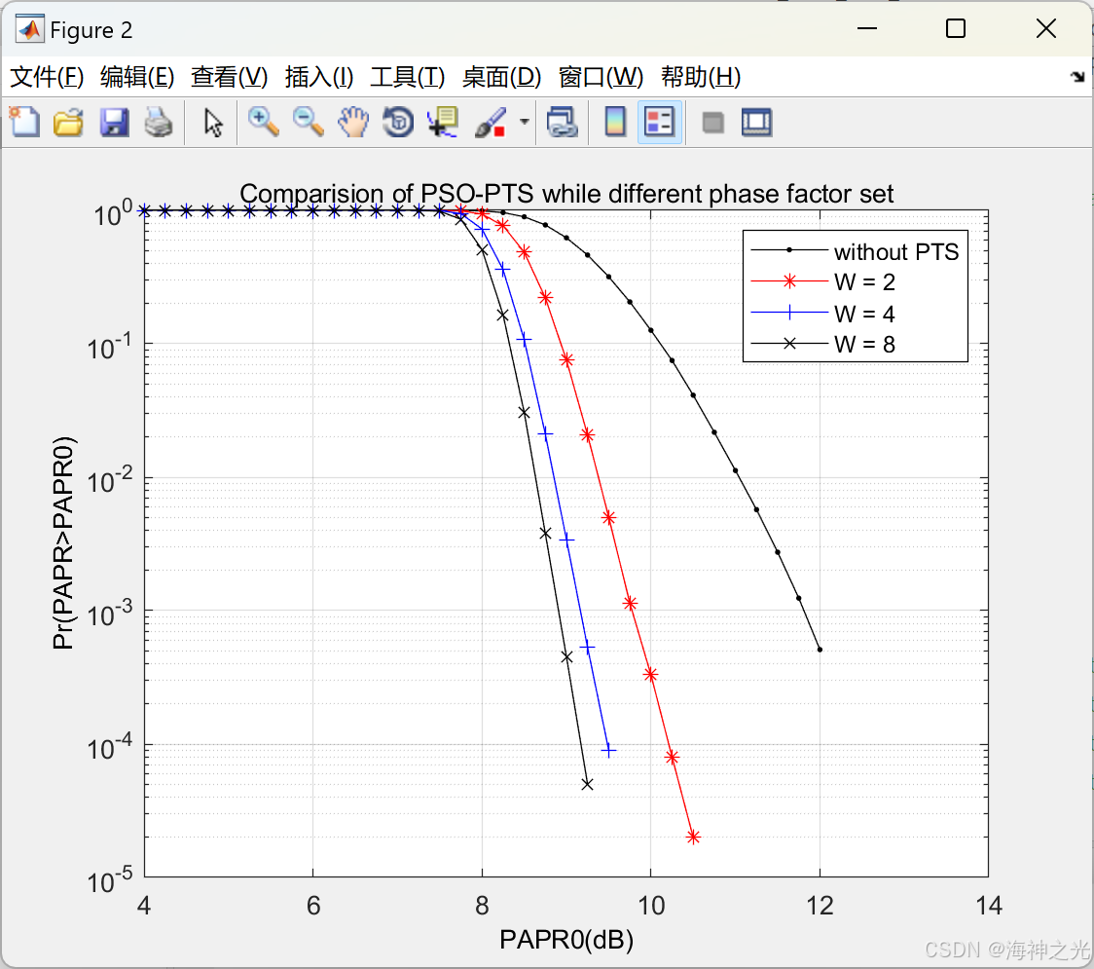
Task: Click last blue plus data point
Action: pos(608,751)
